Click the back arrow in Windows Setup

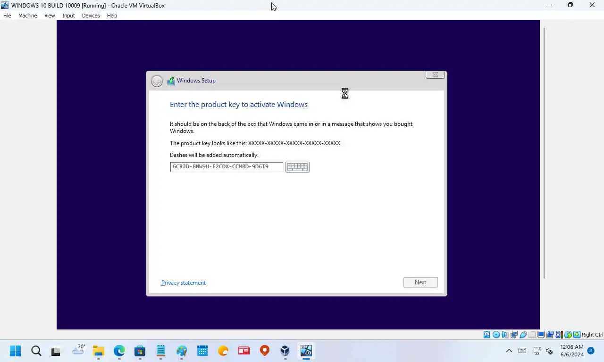157,81
